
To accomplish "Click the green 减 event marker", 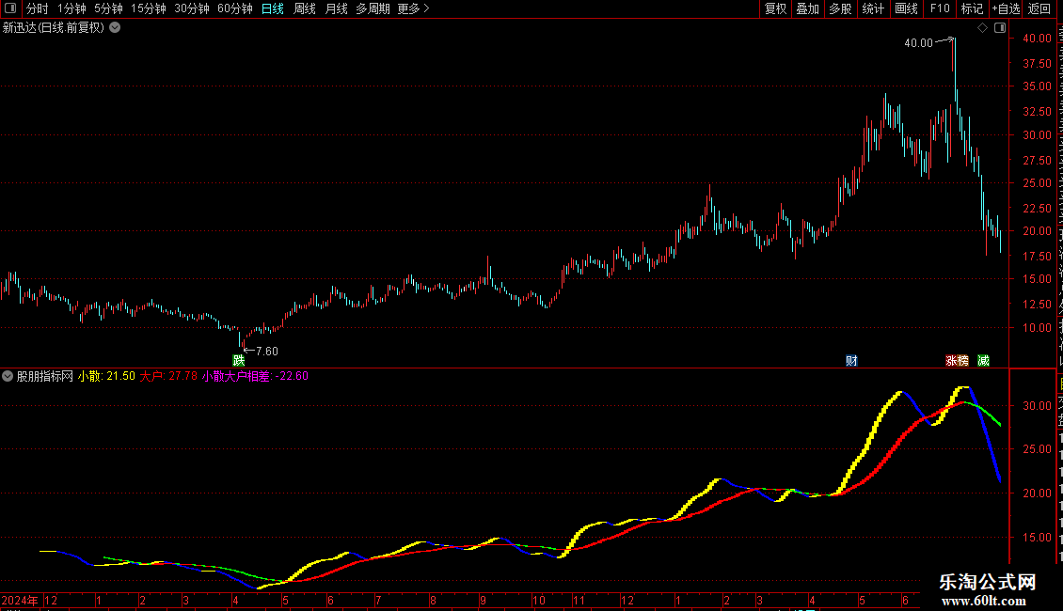I will coord(983,360).
